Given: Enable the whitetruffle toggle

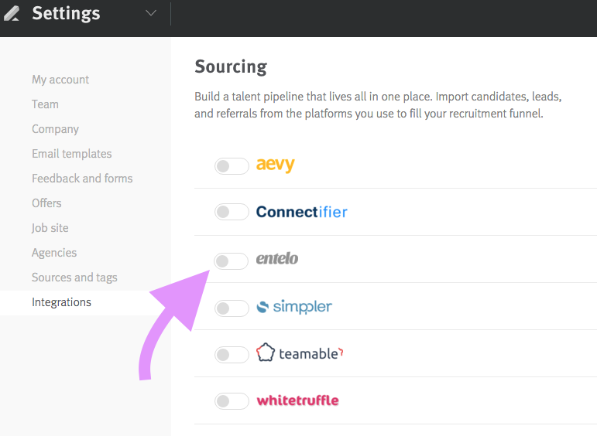Looking at the screenshot, I should coord(232,401).
